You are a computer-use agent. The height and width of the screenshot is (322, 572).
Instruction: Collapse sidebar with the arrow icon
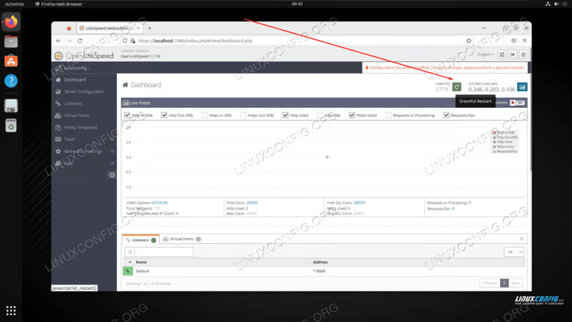tap(112, 175)
